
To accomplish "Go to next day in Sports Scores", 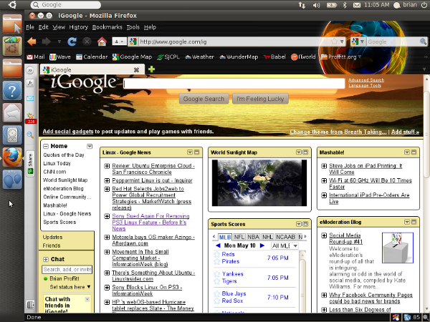I will coord(262,245).
